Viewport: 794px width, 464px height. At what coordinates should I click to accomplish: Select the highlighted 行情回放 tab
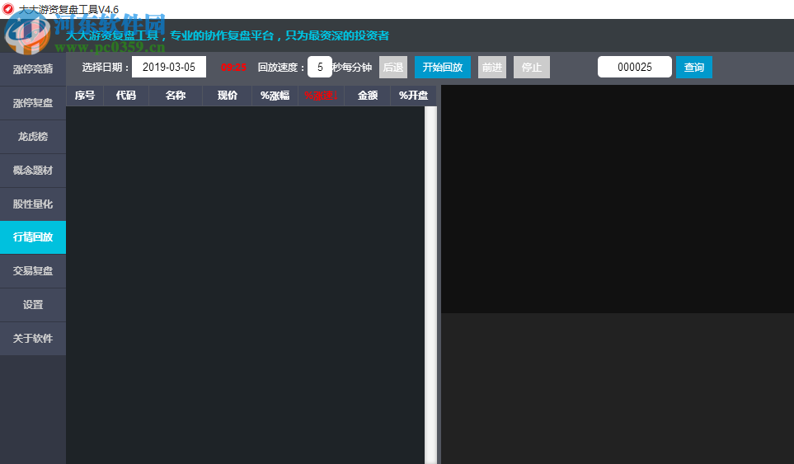(33, 237)
